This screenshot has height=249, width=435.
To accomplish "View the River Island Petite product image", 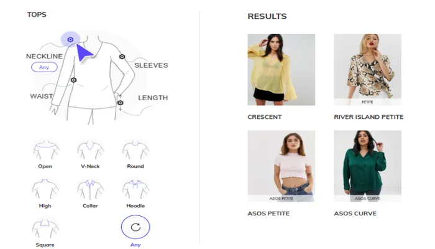I will pos(368,70).
